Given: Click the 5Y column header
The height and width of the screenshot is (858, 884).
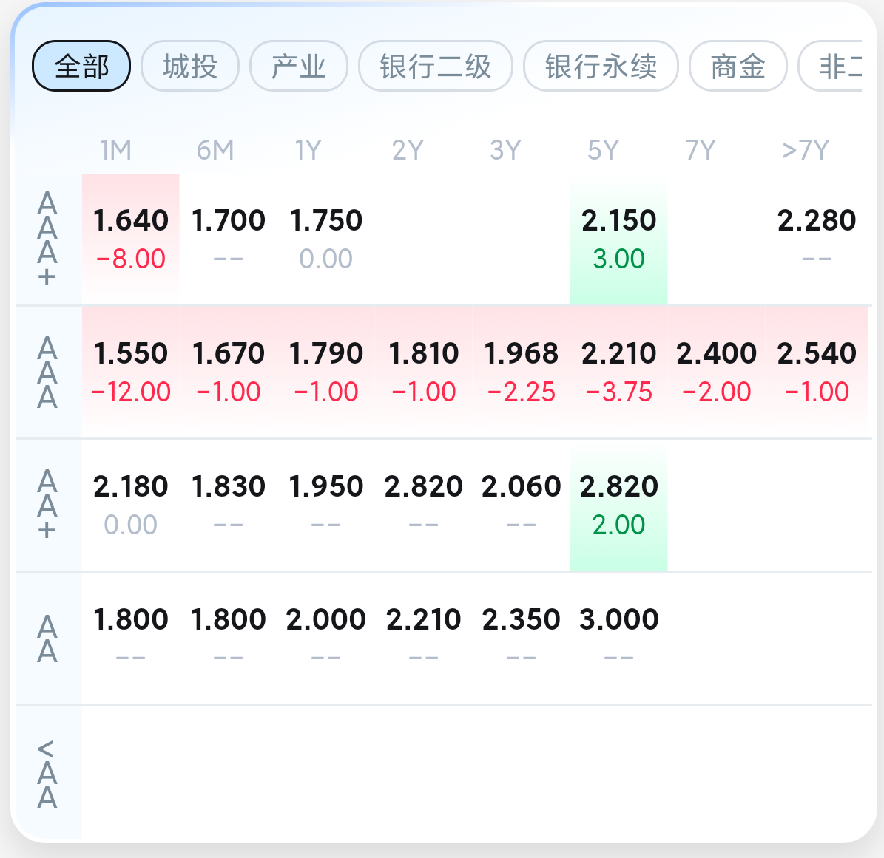Looking at the screenshot, I should 603,151.
